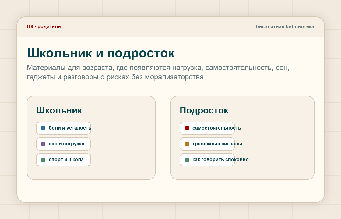
Task: Open the «спорт и школа» topic
Action: pyautogui.click(x=64, y=160)
